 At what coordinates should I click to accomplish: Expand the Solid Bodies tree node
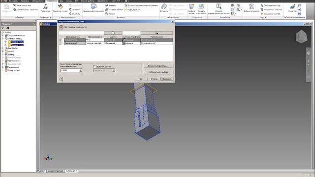(x=3, y=38)
